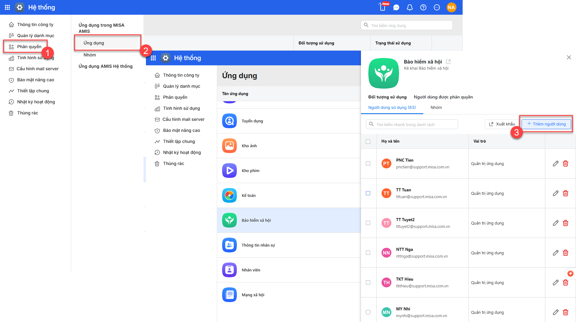This screenshot has height=322, width=576.
Task: Open Ứng dụng AMIS Hệ thống section
Action: [x=105, y=66]
